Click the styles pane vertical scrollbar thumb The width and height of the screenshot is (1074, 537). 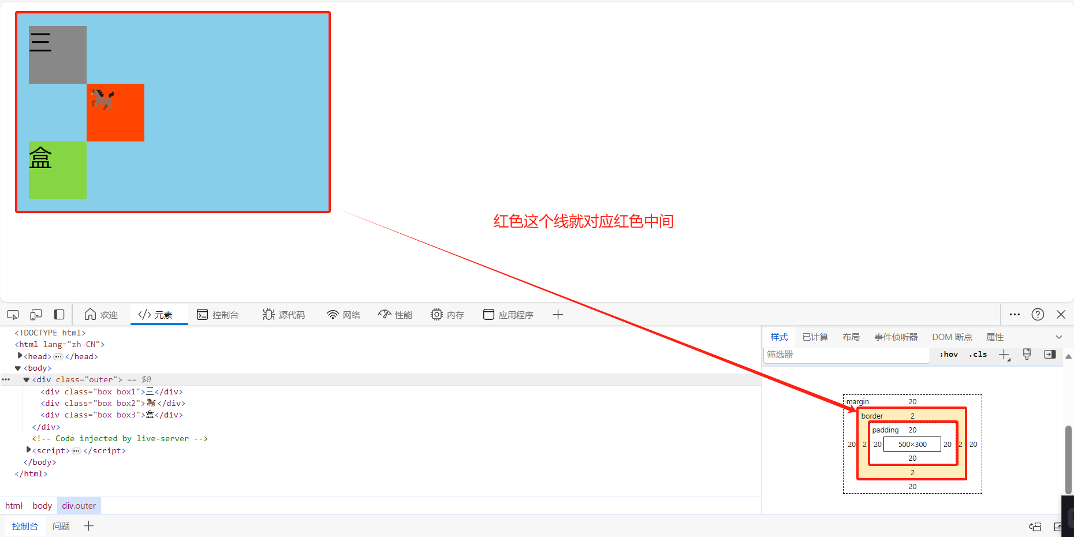(1068, 460)
